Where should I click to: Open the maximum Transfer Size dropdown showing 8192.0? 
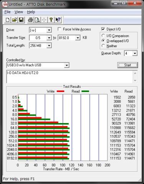point(78,38)
